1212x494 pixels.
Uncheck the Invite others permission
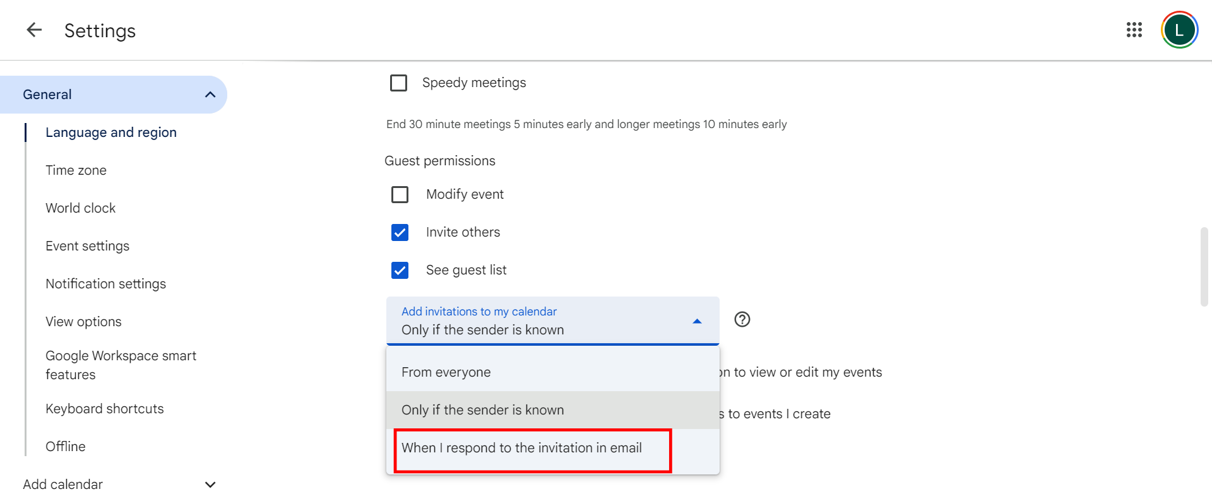coord(400,232)
